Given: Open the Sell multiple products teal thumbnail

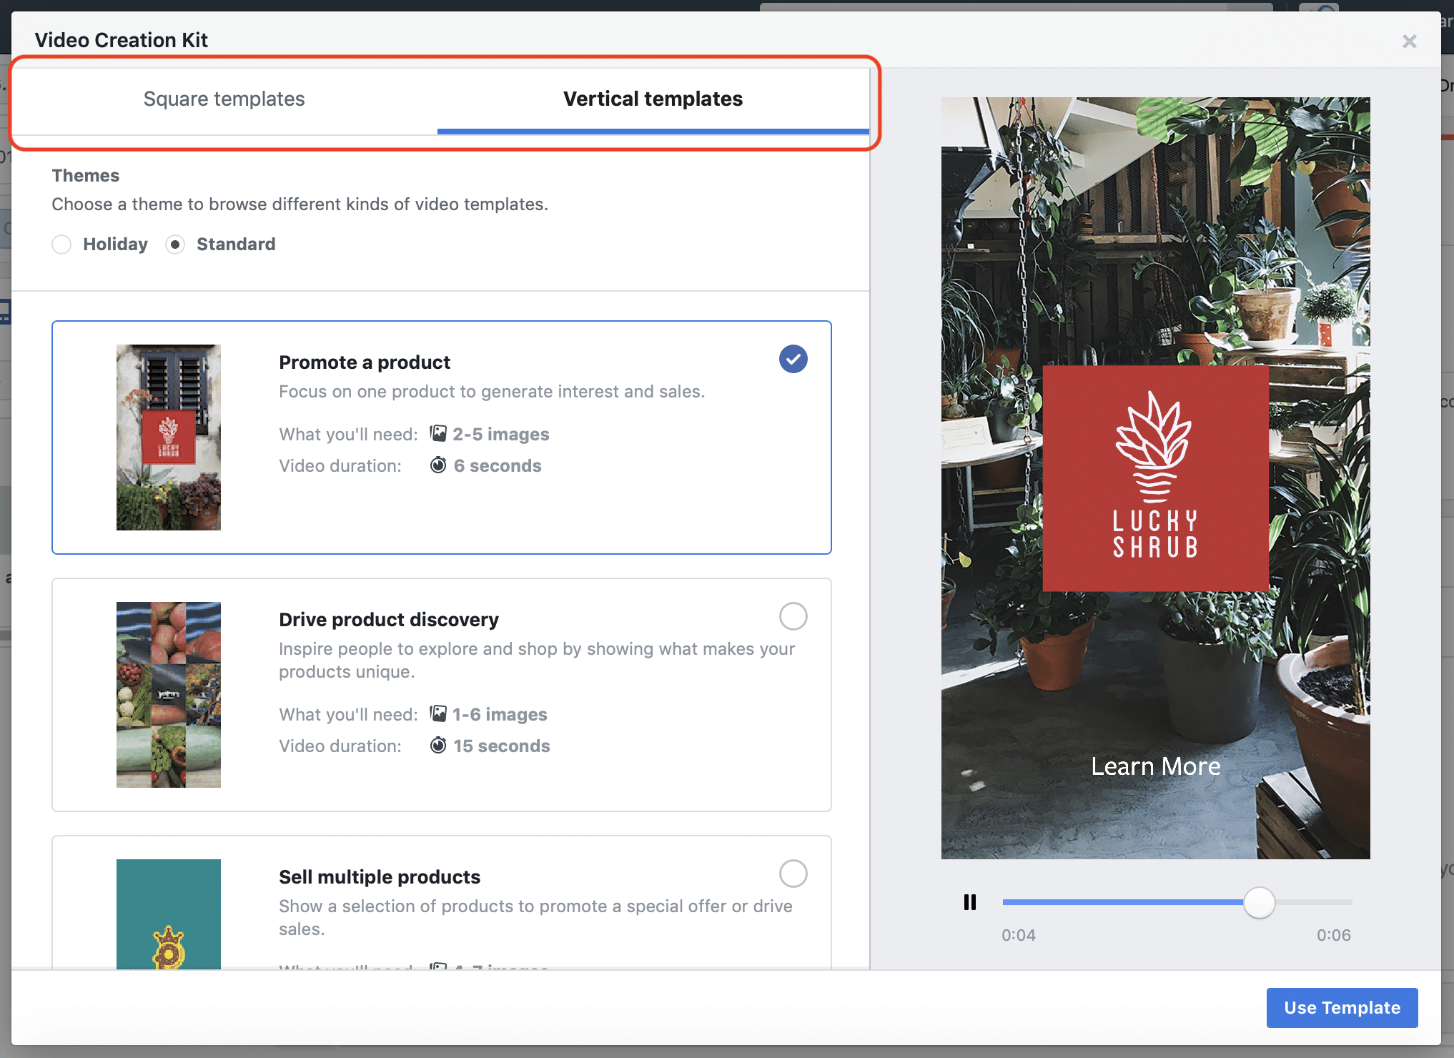Looking at the screenshot, I should point(169,914).
